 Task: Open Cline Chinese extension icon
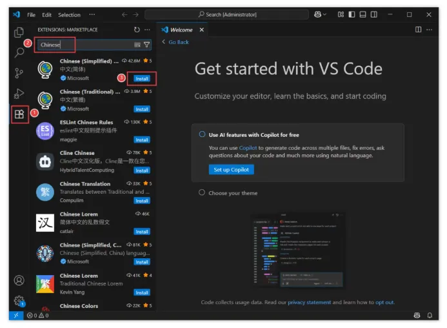(45, 161)
